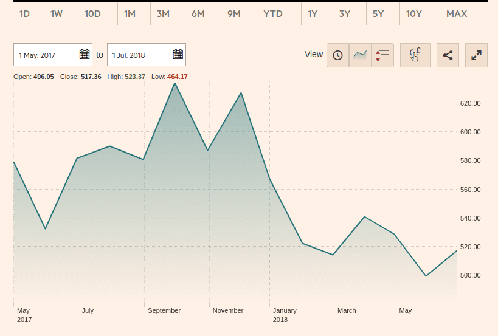Click the Low value 464.17
Image resolution: width=498 pixels, height=336 pixels.
click(177, 77)
